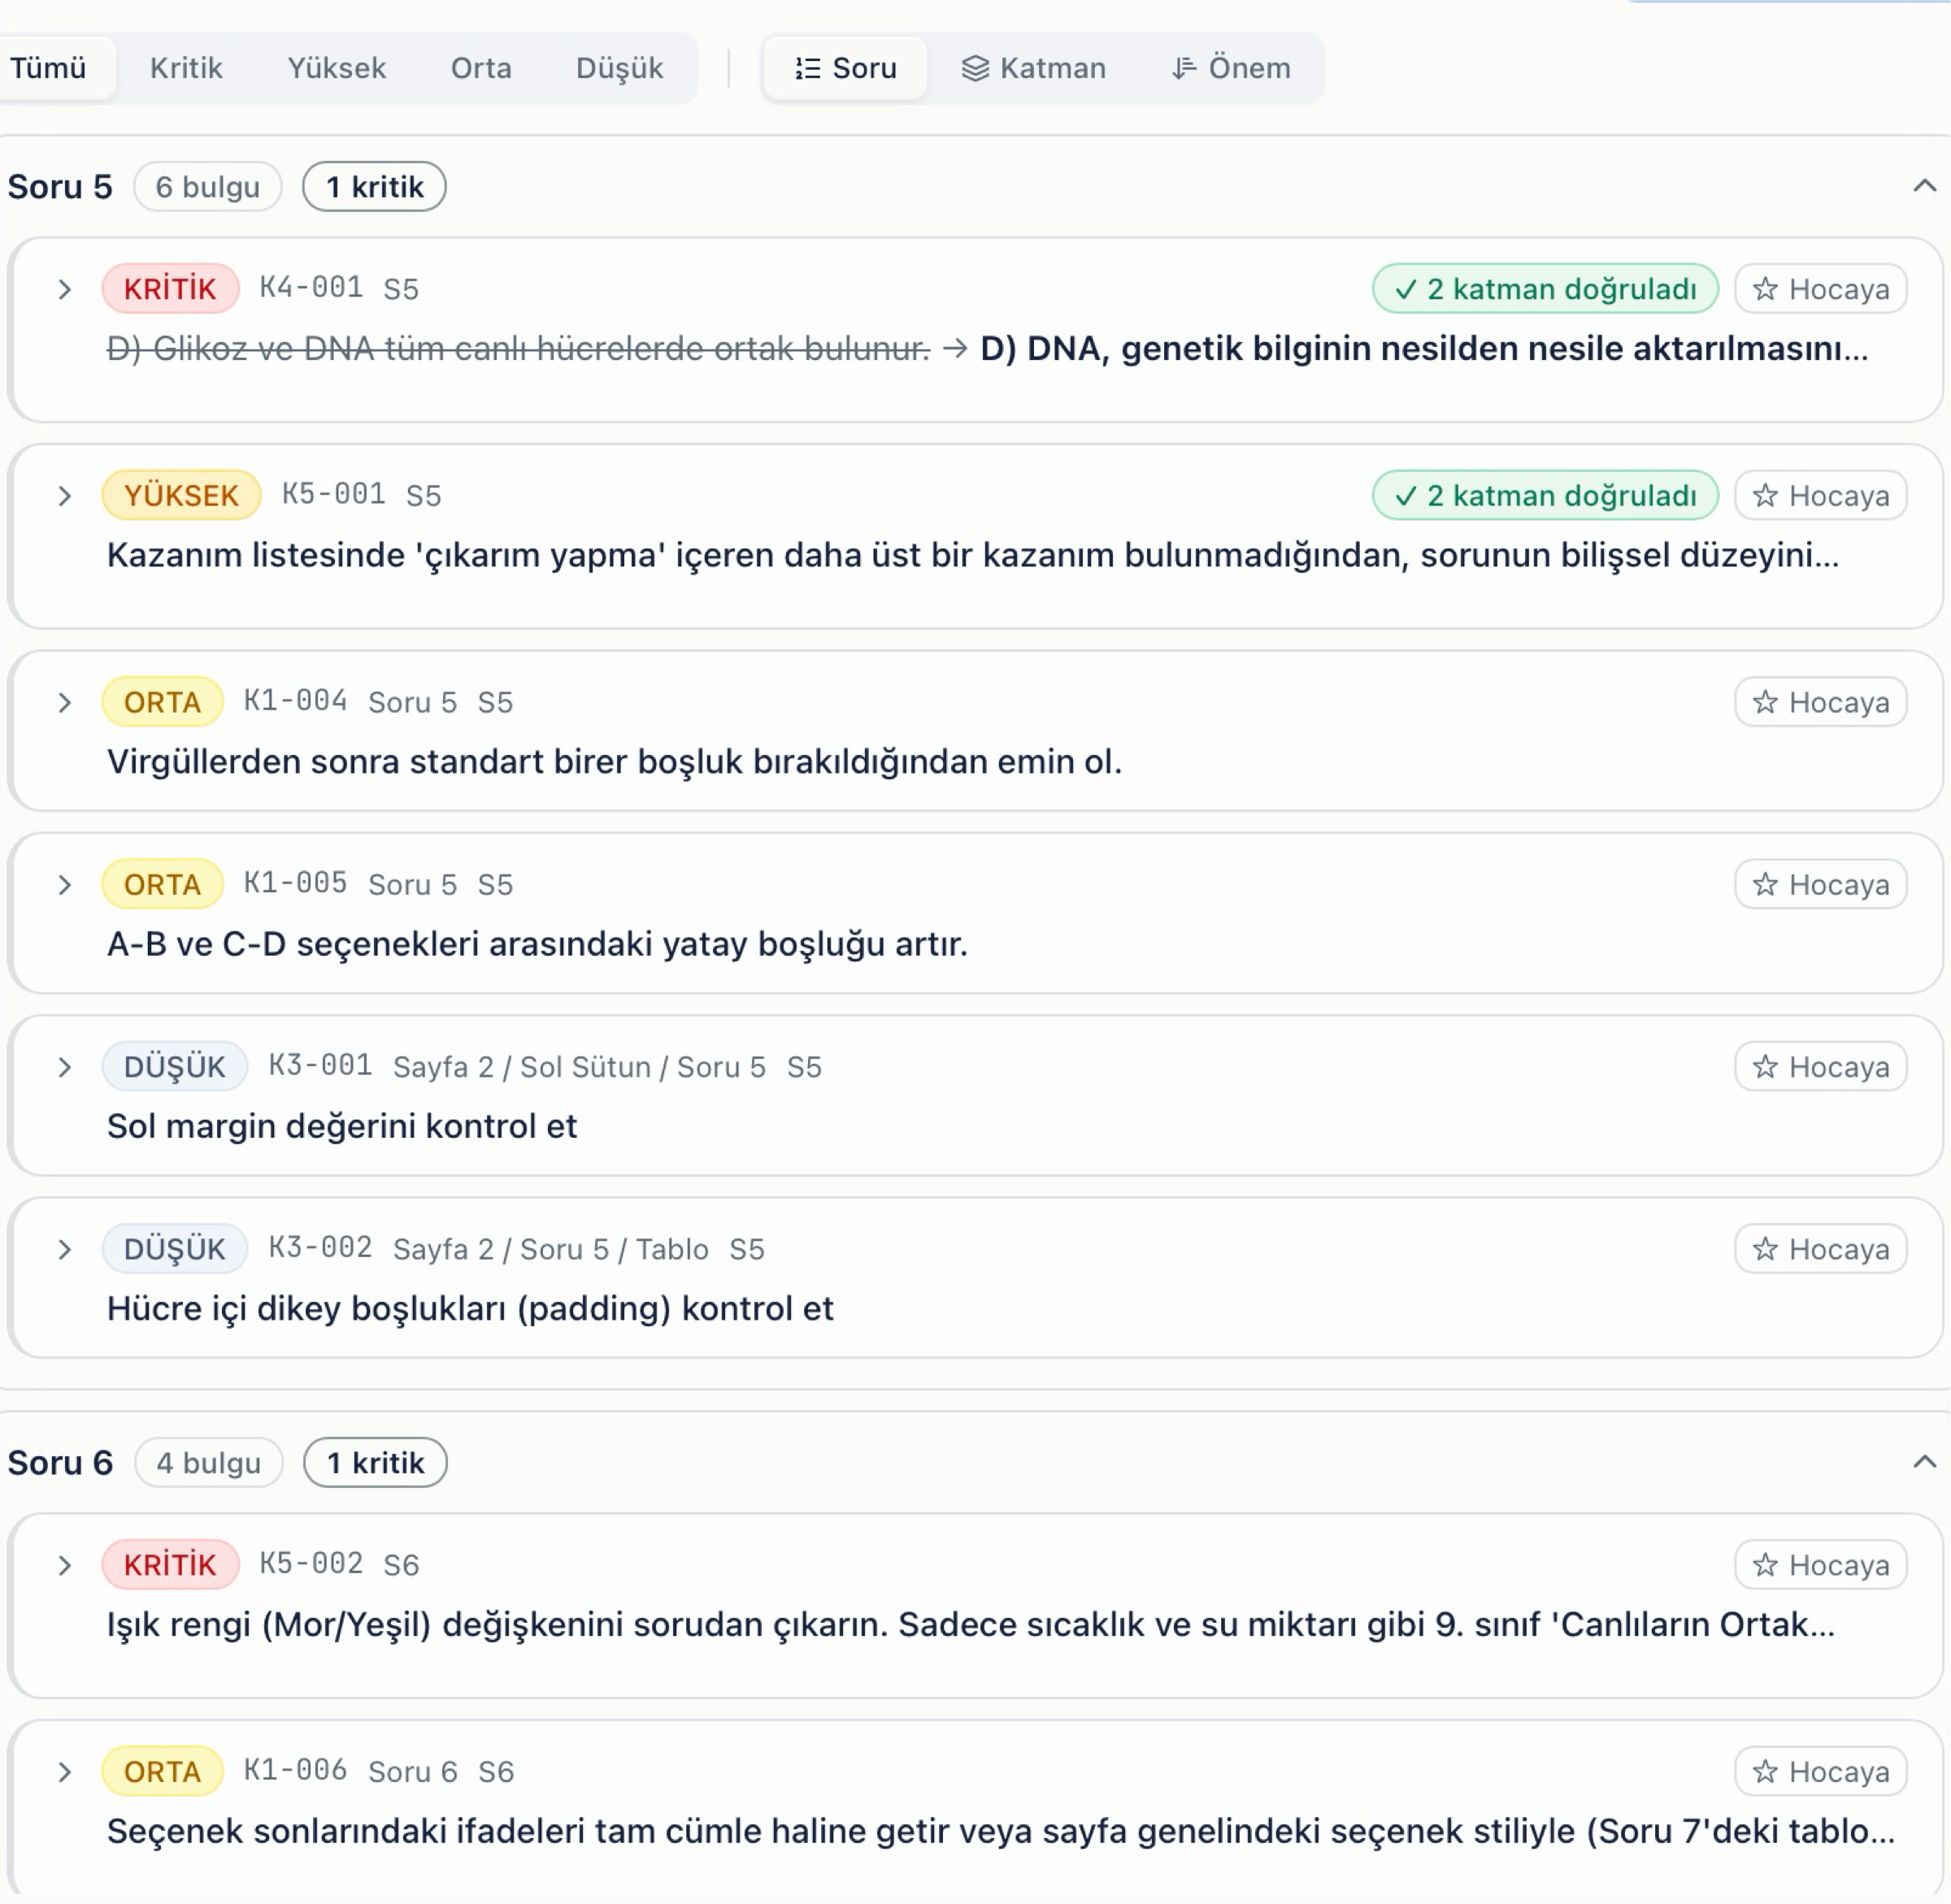Click the Soru 6 section heading

(60, 1463)
